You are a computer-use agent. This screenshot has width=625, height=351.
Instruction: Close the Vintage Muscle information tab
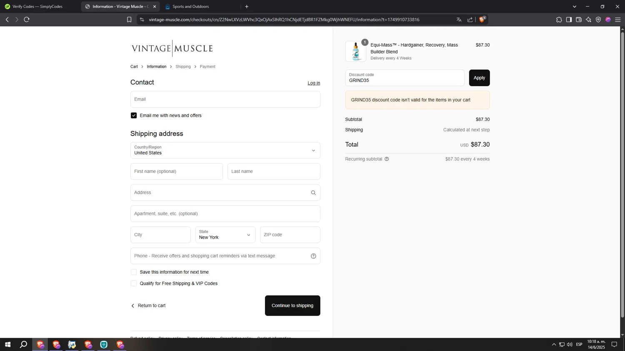155,7
